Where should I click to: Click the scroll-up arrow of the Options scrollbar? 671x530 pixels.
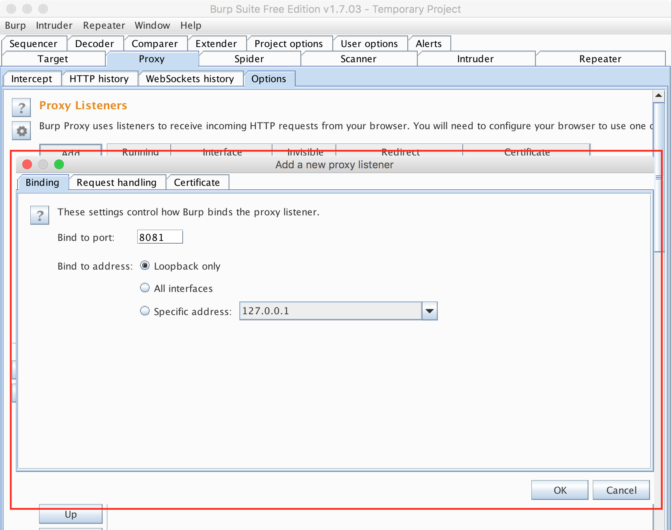[658, 95]
